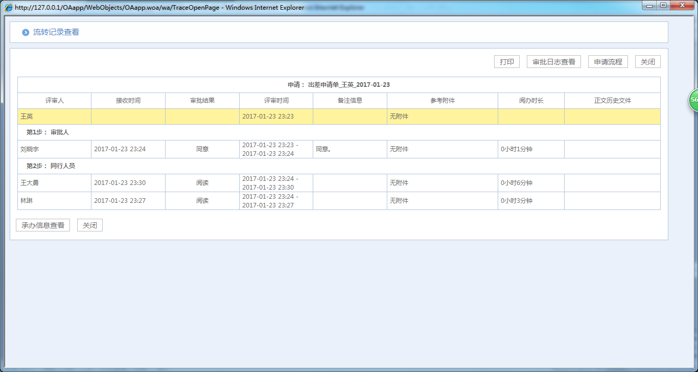Click the blue arrow icon beside 流转记录查看
This screenshot has height=372, width=698.
pyautogui.click(x=26, y=33)
